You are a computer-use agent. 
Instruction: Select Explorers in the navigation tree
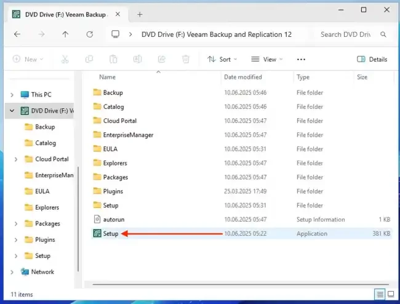point(47,207)
